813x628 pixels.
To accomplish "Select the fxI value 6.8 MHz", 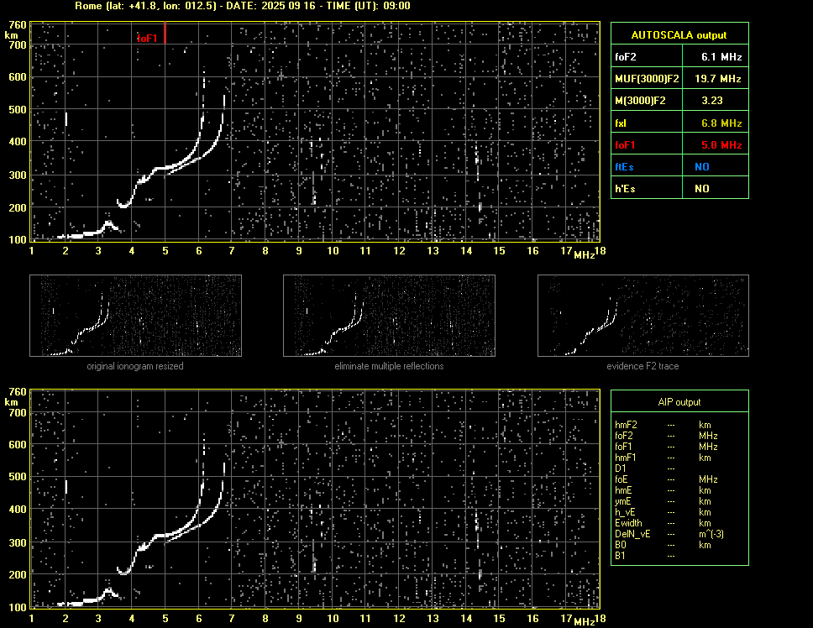I will (721, 123).
